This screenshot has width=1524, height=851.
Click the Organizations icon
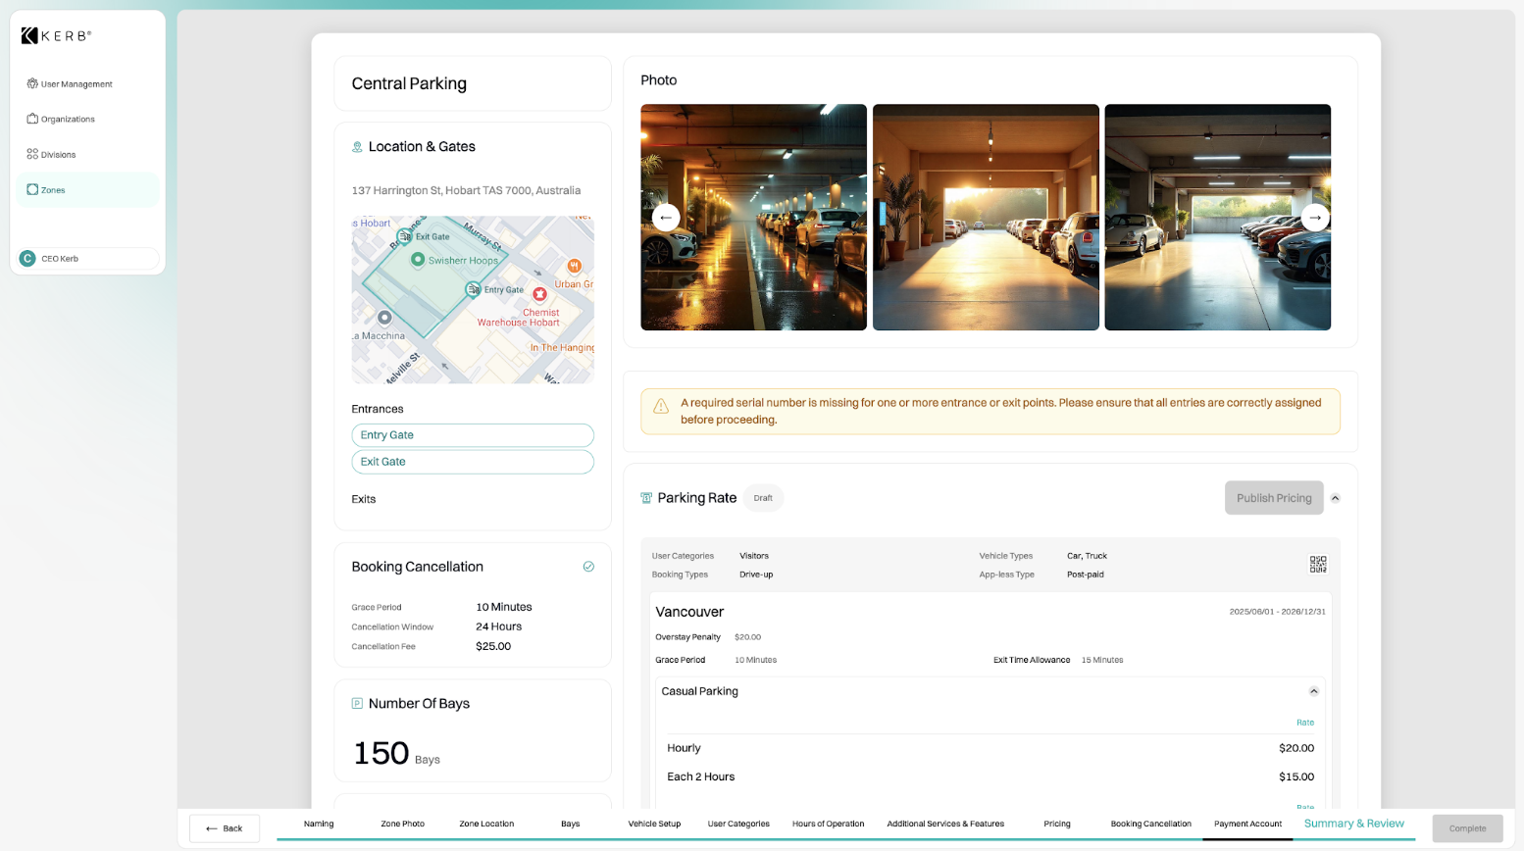[x=32, y=119]
